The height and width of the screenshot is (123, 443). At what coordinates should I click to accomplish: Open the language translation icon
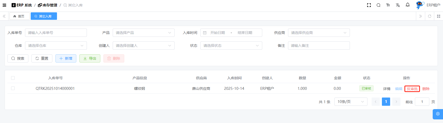tap(398, 5)
